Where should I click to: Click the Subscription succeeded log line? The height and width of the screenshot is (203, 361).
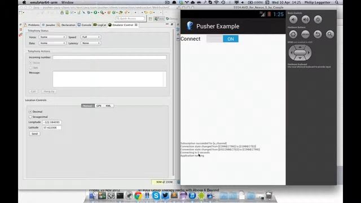click(204, 143)
